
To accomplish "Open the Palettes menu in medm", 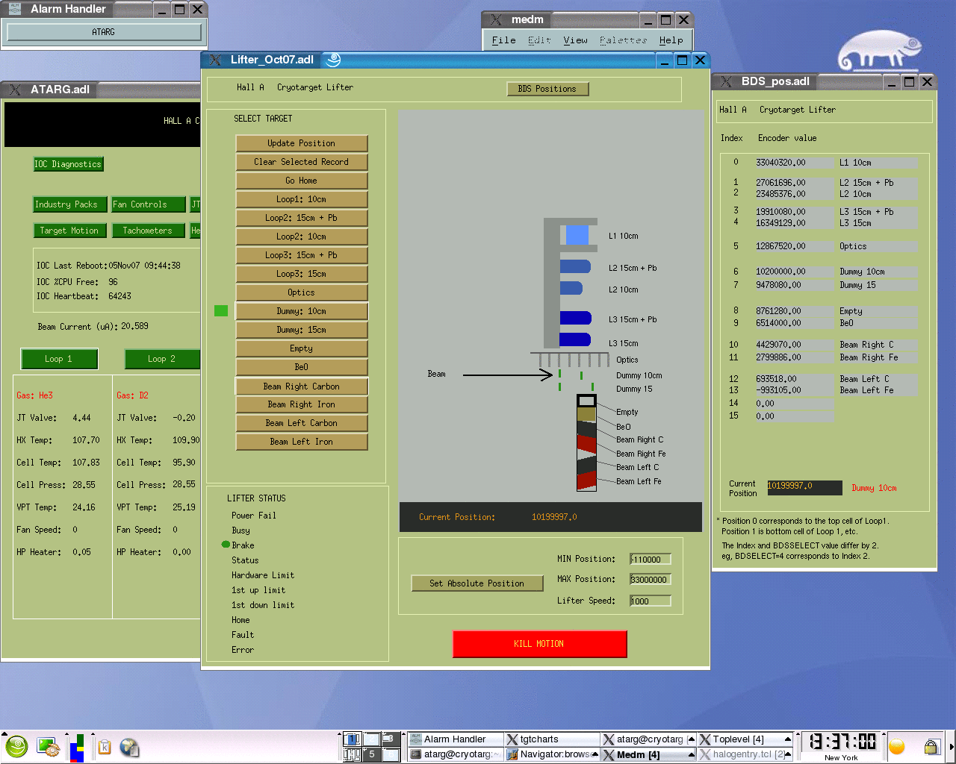I will 624,40.
